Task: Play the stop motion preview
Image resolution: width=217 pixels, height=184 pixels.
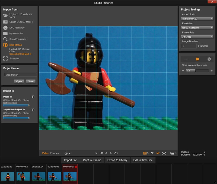Action: click(96, 153)
